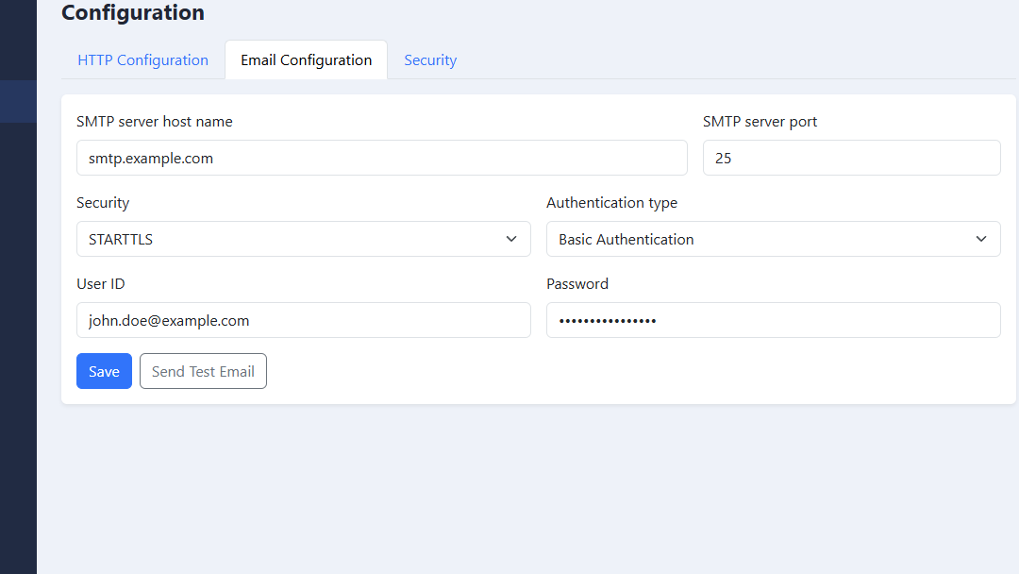Click the User ID input field
Viewport: 1019px width, 574px height.
[304, 320]
